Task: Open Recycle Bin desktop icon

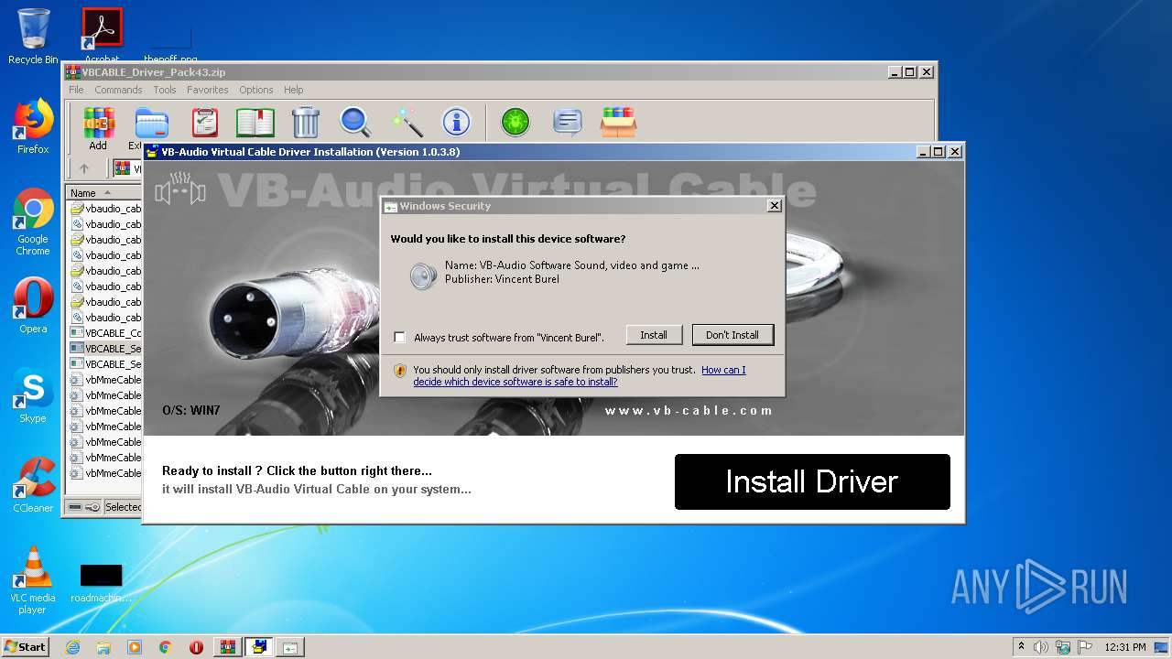Action: click(33, 37)
